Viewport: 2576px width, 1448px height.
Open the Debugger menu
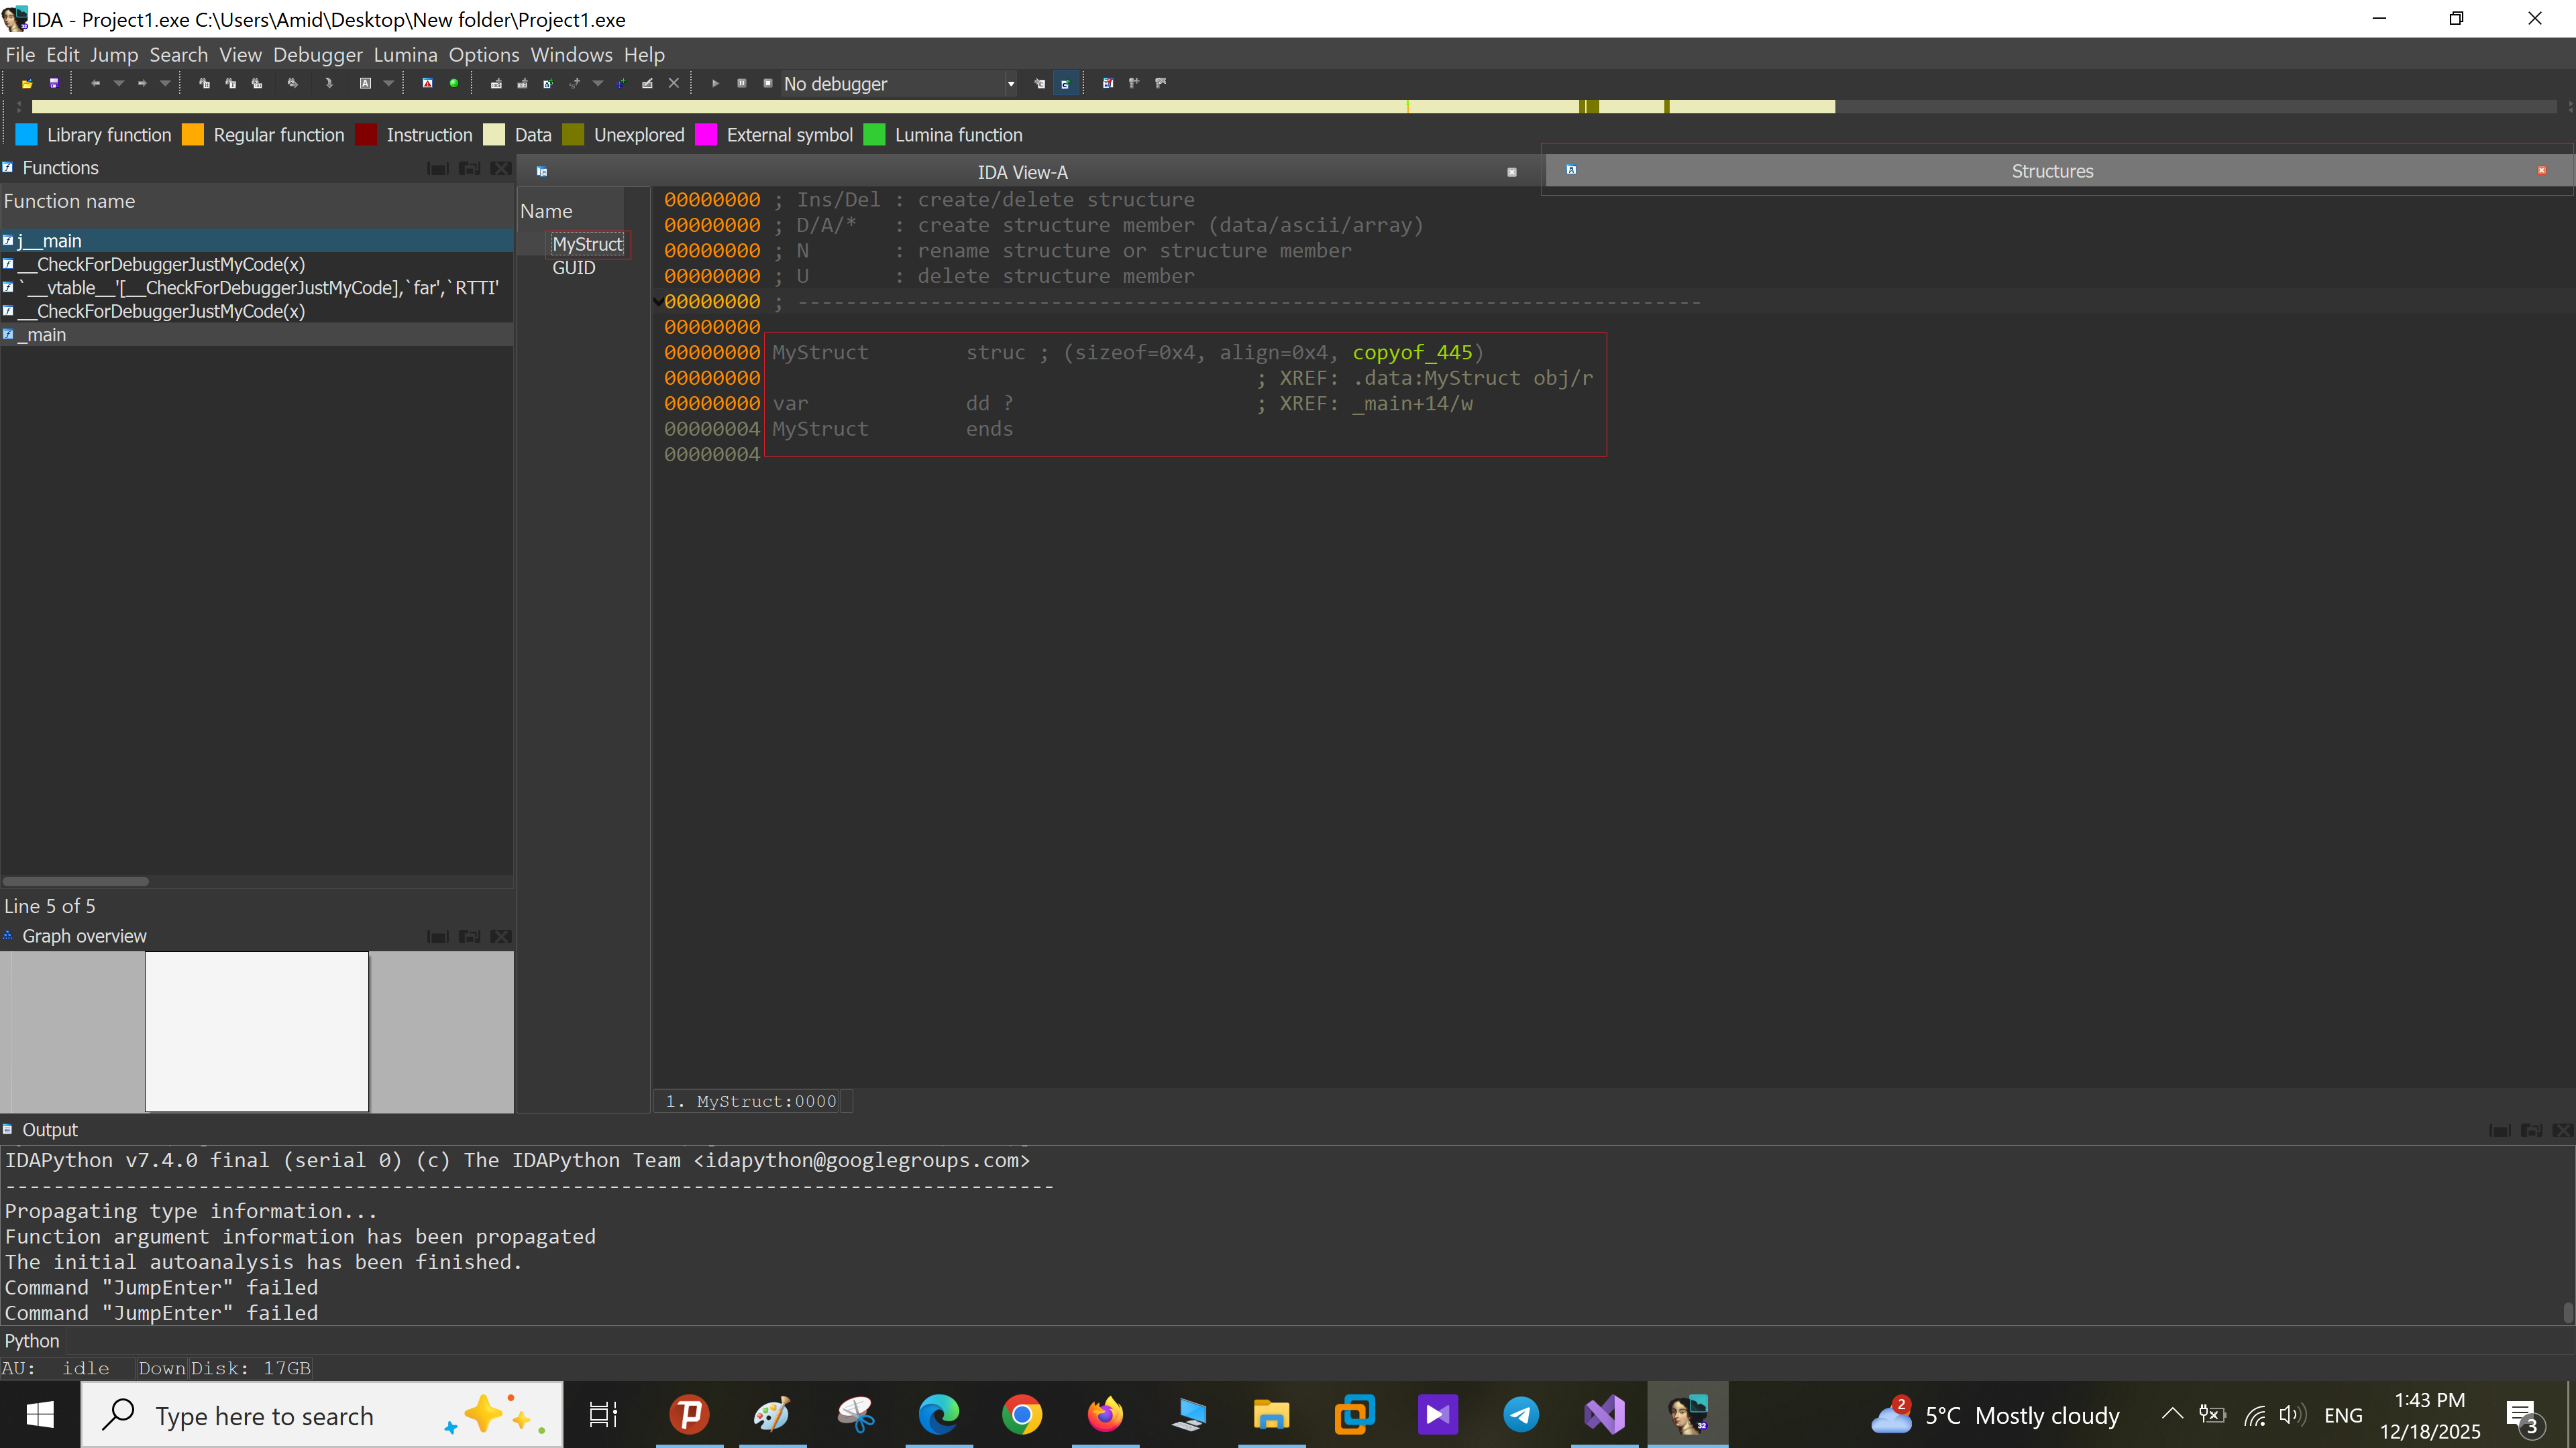coord(317,55)
